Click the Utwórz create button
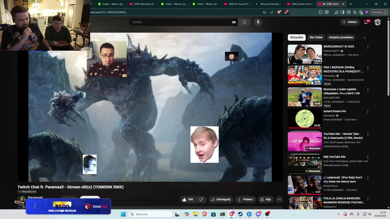Viewport: 390px width, 219px height. click(x=349, y=22)
